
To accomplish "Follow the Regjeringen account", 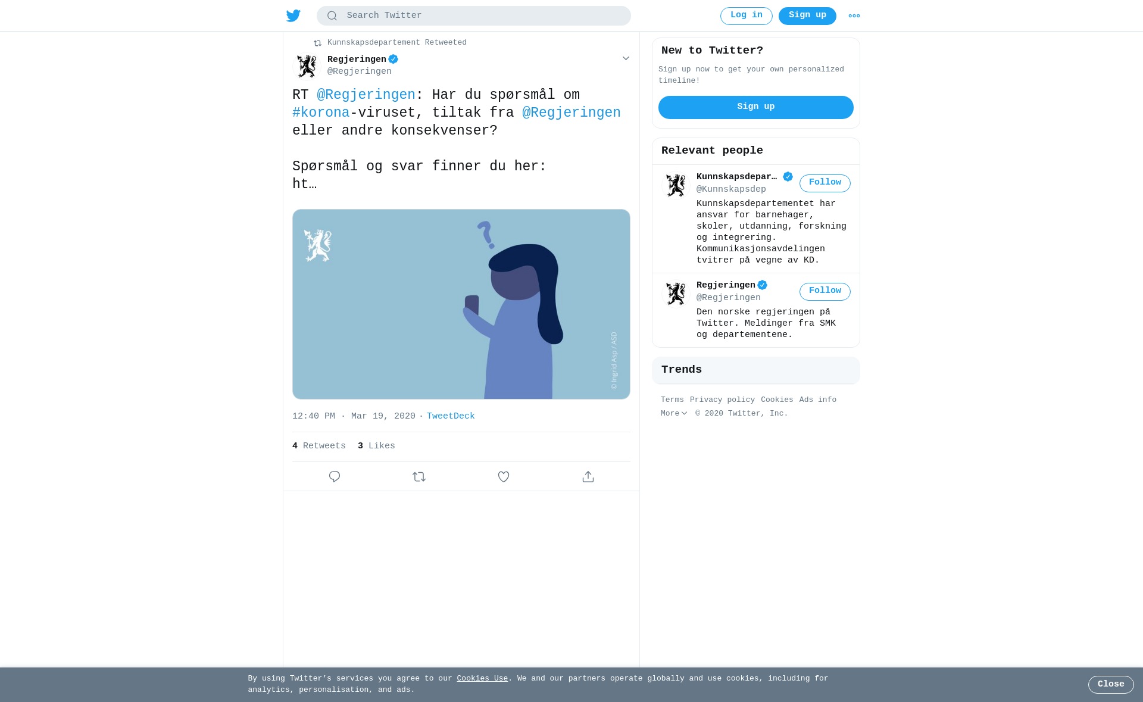I will 825,291.
